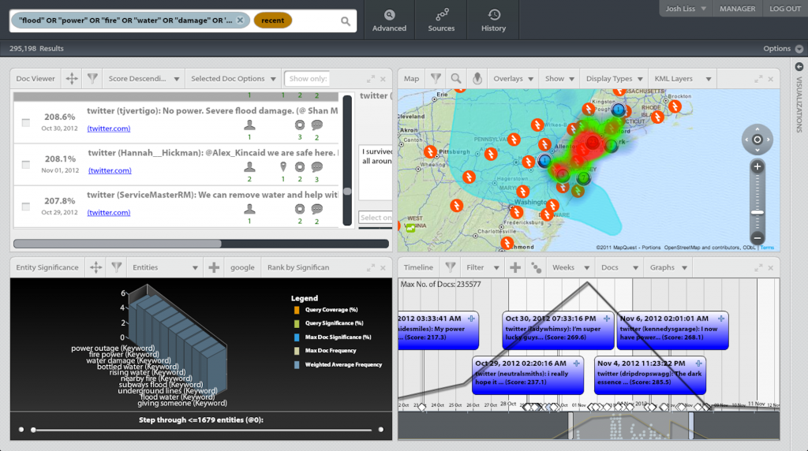The image size is (808, 451).
Task: Check the tjvertigo tweet checkbox
Action: pos(26,122)
